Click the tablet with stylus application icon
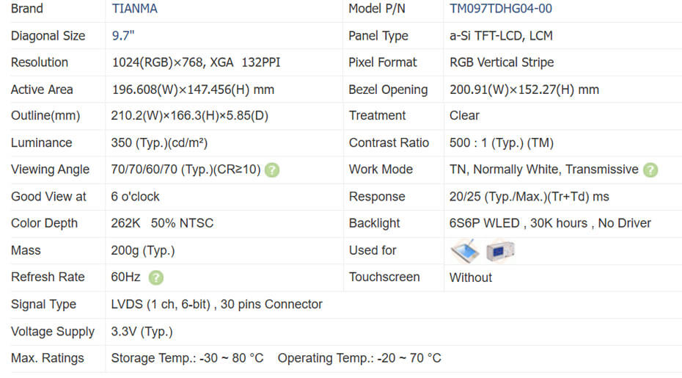The height and width of the screenshot is (378, 682). pos(465,251)
